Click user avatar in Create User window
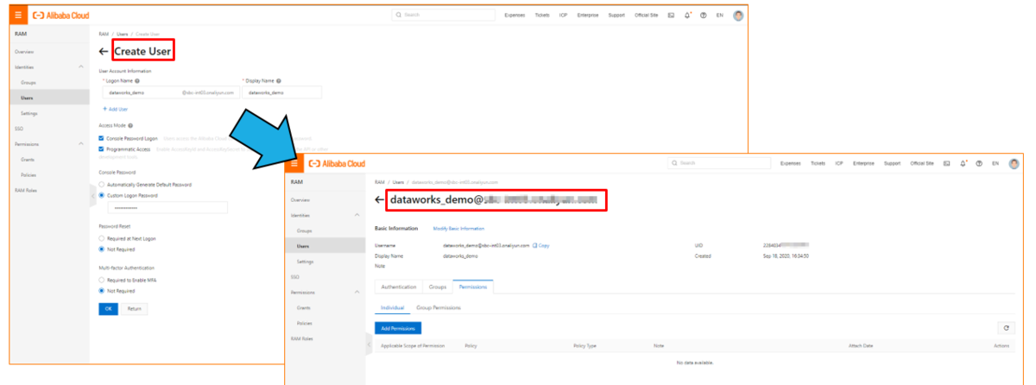1036x385 pixels. coord(738,16)
